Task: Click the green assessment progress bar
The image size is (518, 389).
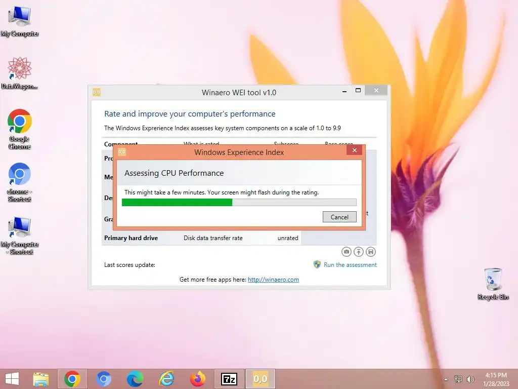Action: click(x=239, y=202)
